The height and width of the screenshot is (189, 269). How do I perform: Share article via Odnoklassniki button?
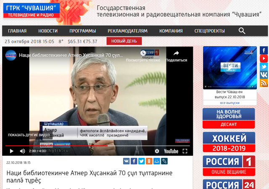click(149, 161)
